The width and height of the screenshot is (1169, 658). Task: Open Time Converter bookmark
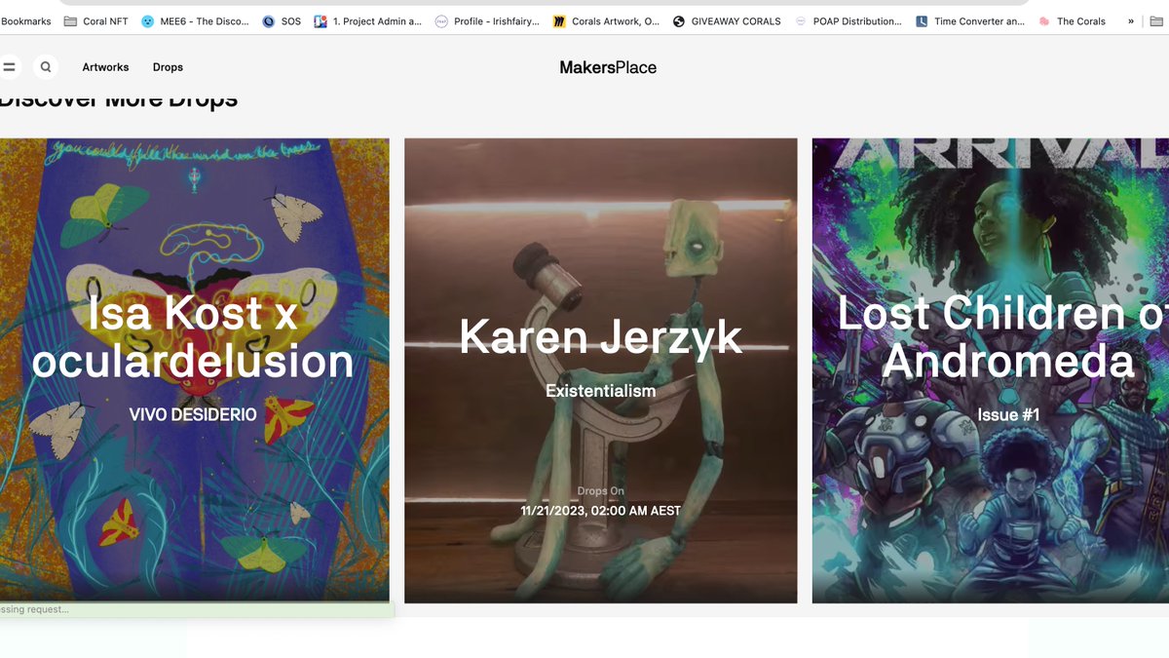[970, 20]
